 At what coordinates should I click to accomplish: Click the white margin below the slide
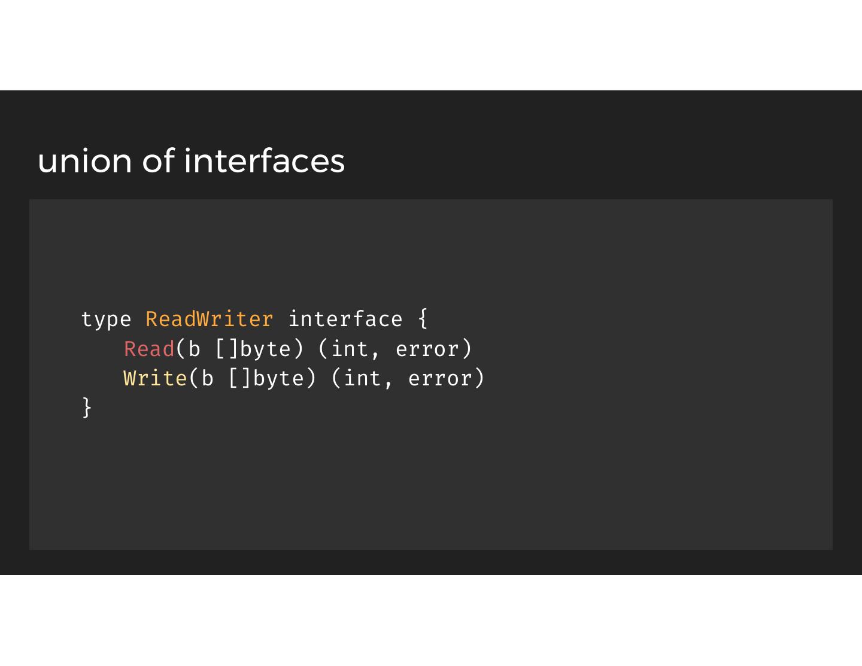point(431,621)
